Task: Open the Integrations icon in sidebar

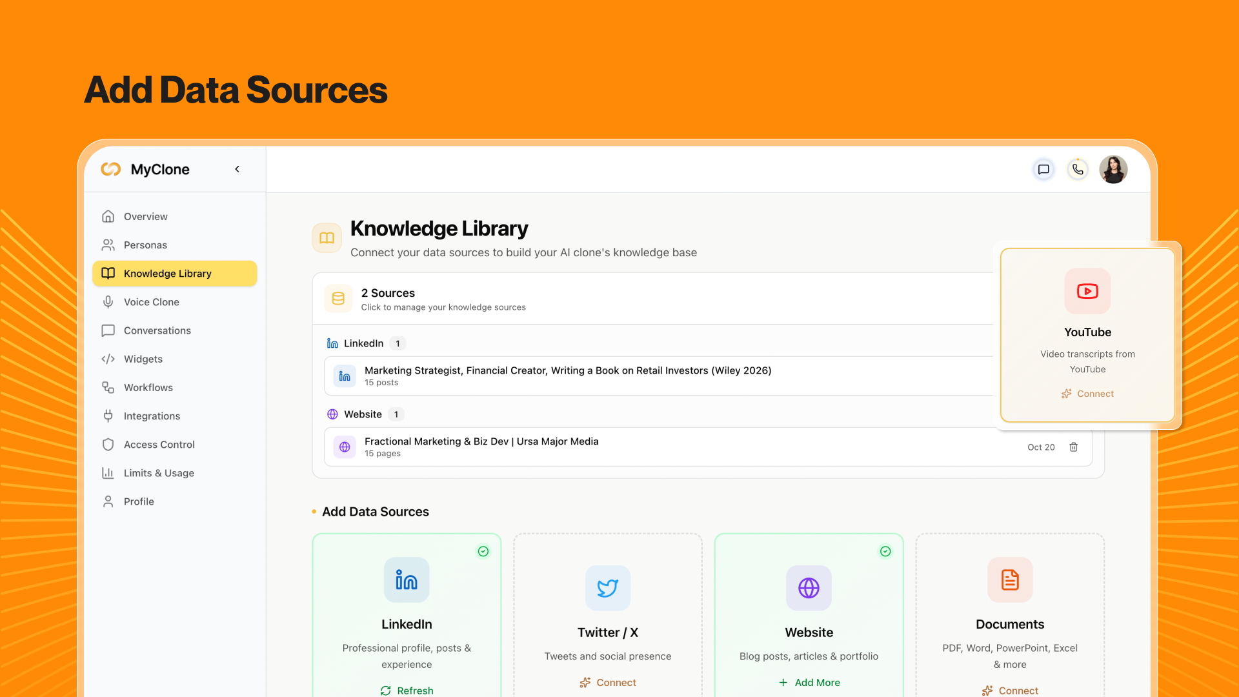Action: [108, 416]
